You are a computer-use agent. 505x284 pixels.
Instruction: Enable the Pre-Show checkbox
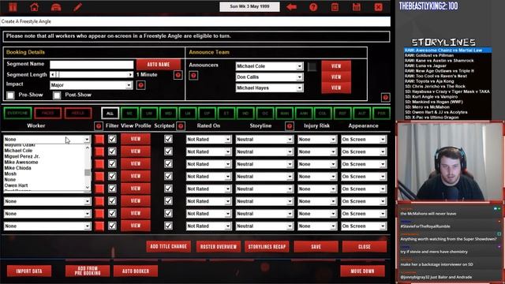point(10,95)
